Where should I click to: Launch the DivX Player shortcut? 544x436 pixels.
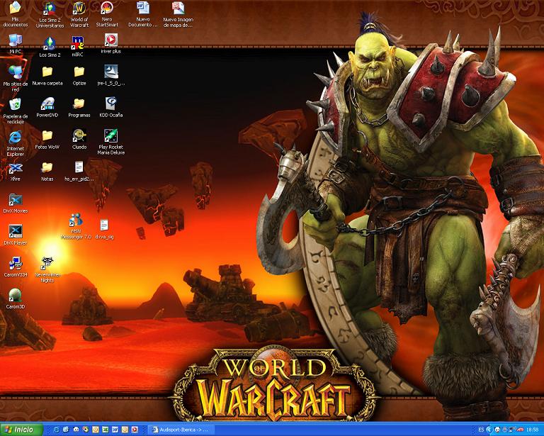pos(16,235)
